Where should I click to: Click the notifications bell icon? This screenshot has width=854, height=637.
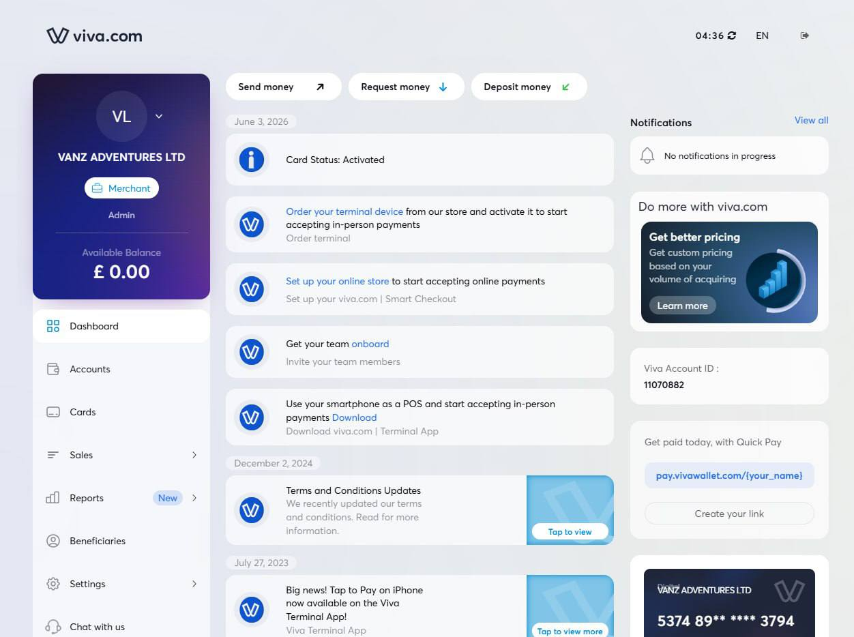[x=647, y=155]
